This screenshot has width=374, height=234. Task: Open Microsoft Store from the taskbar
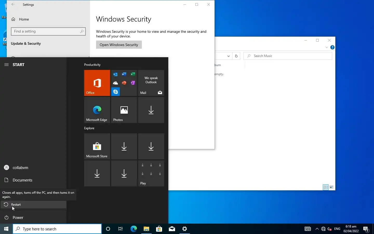coord(159,229)
